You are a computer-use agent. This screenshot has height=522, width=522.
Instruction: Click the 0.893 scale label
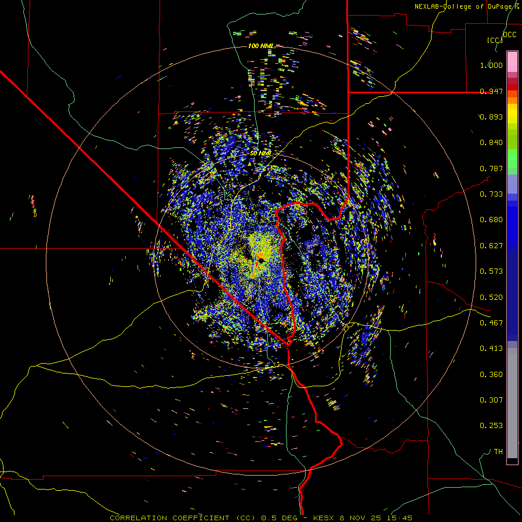coord(491,117)
